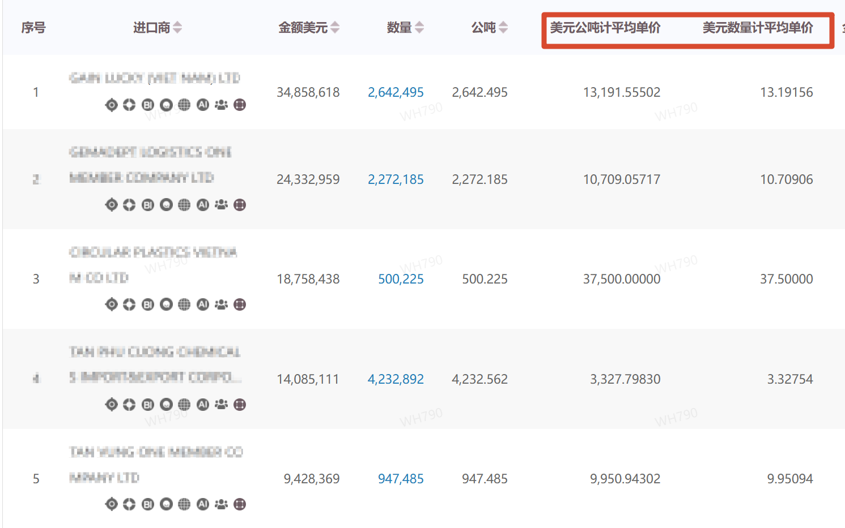Viewport: 845px width, 528px height.
Task: Select the unit price cell 3.32754
Action: tap(790, 379)
